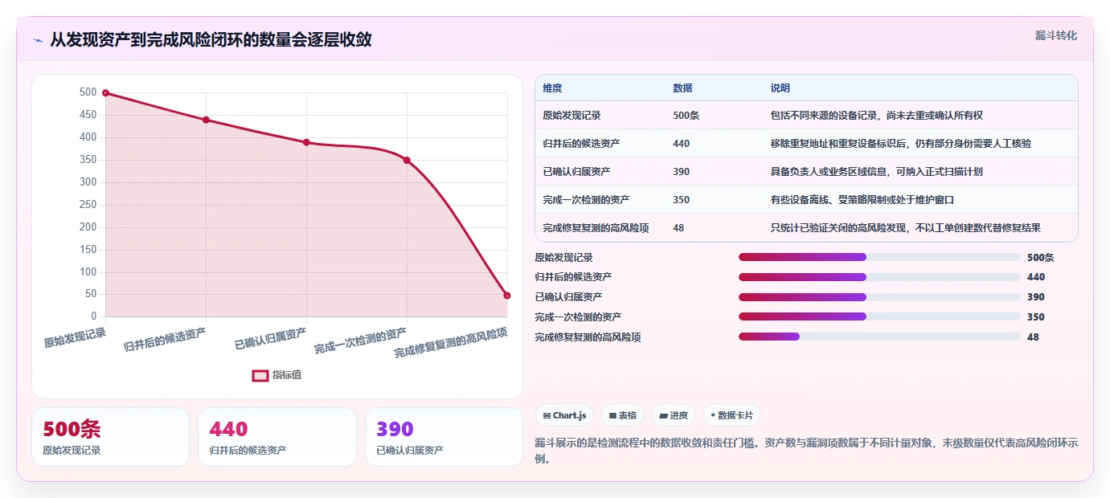The width and height of the screenshot is (1110, 498).
Task: Click the chart data point for 已确认归属资产
Action: pyautogui.click(x=306, y=142)
